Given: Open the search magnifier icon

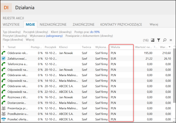Looking at the screenshot, I should 165,40.
